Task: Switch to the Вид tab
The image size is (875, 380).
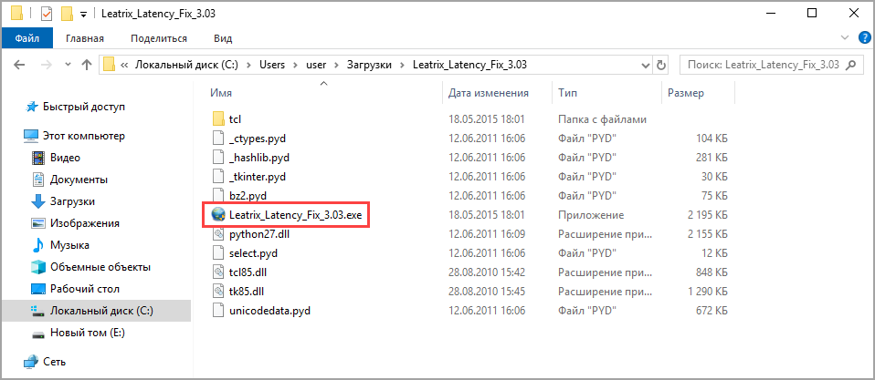Action: (223, 38)
